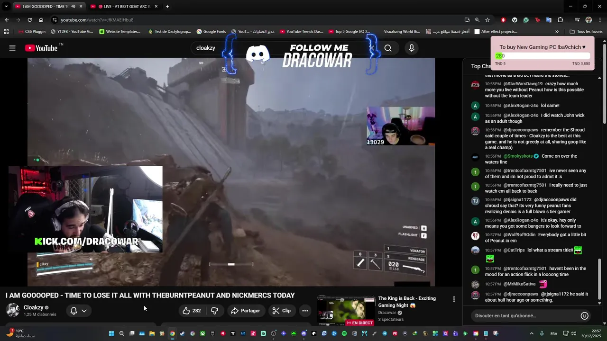This screenshot has width=607, height=341.
Task: Open the CS6 Pluggin bookmark
Action: click(x=32, y=32)
